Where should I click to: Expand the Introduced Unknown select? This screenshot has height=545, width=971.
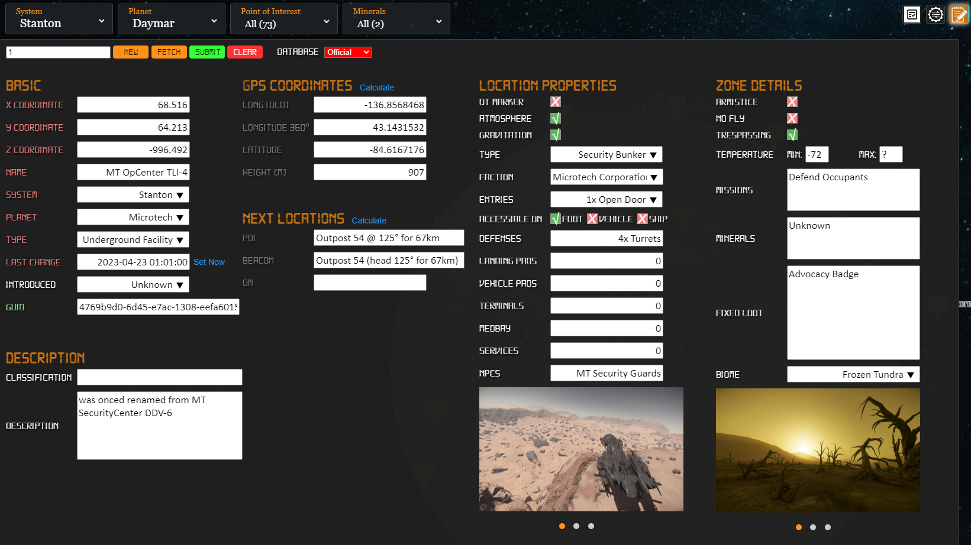click(x=133, y=284)
